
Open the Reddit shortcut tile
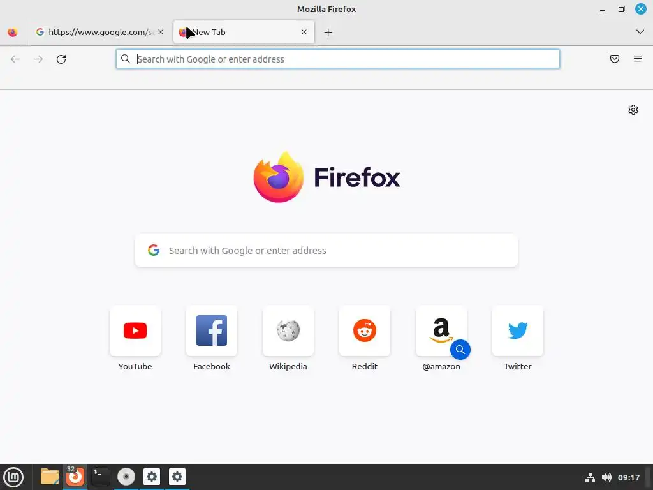(x=364, y=330)
